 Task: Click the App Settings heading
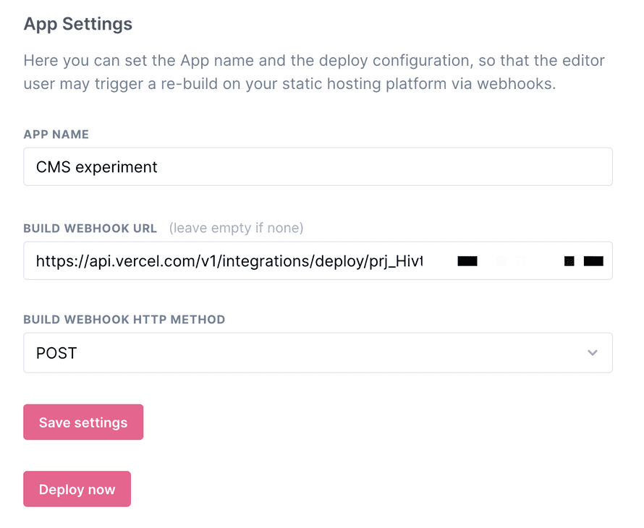point(77,23)
